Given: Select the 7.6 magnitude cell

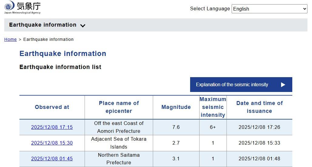Looking at the screenshot, I should [x=176, y=127].
